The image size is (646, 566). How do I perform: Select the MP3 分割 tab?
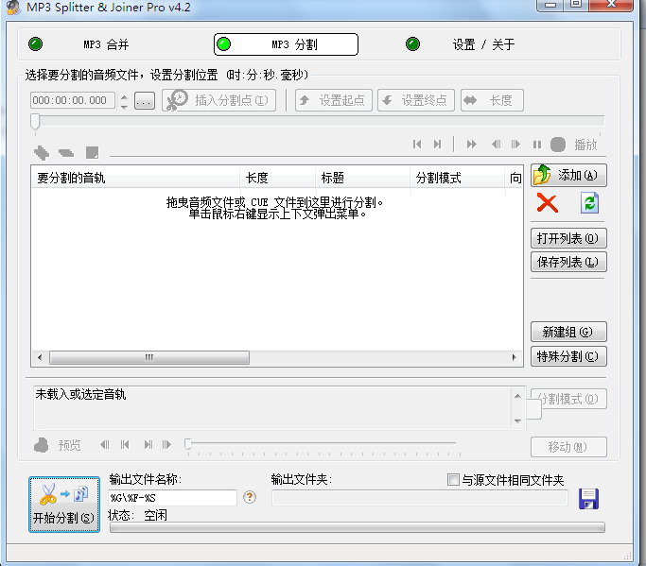[286, 44]
